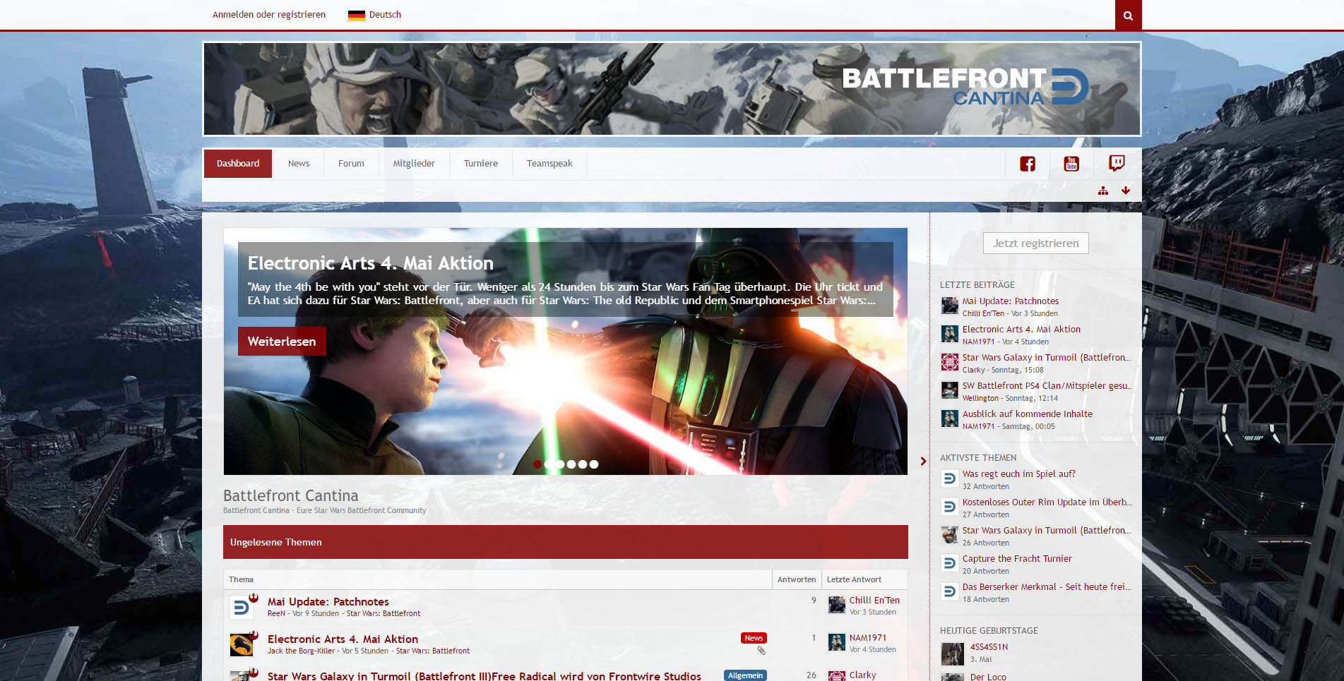Open thread Electronic Arts 4. Mai Aktion in list
Screen dimensions: 1344x681
click(343, 639)
